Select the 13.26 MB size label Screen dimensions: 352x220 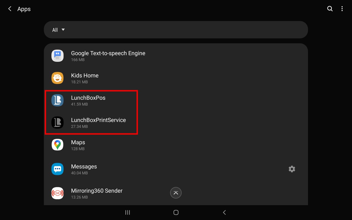click(x=79, y=197)
